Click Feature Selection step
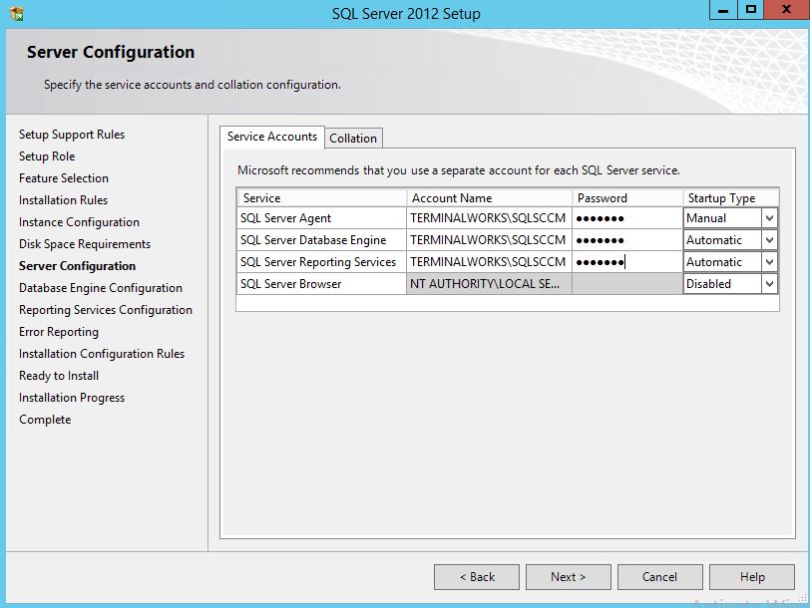 coord(64,178)
